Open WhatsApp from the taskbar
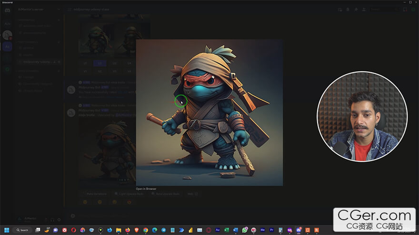Image resolution: width=419 pixels, height=235 pixels. coord(245,230)
